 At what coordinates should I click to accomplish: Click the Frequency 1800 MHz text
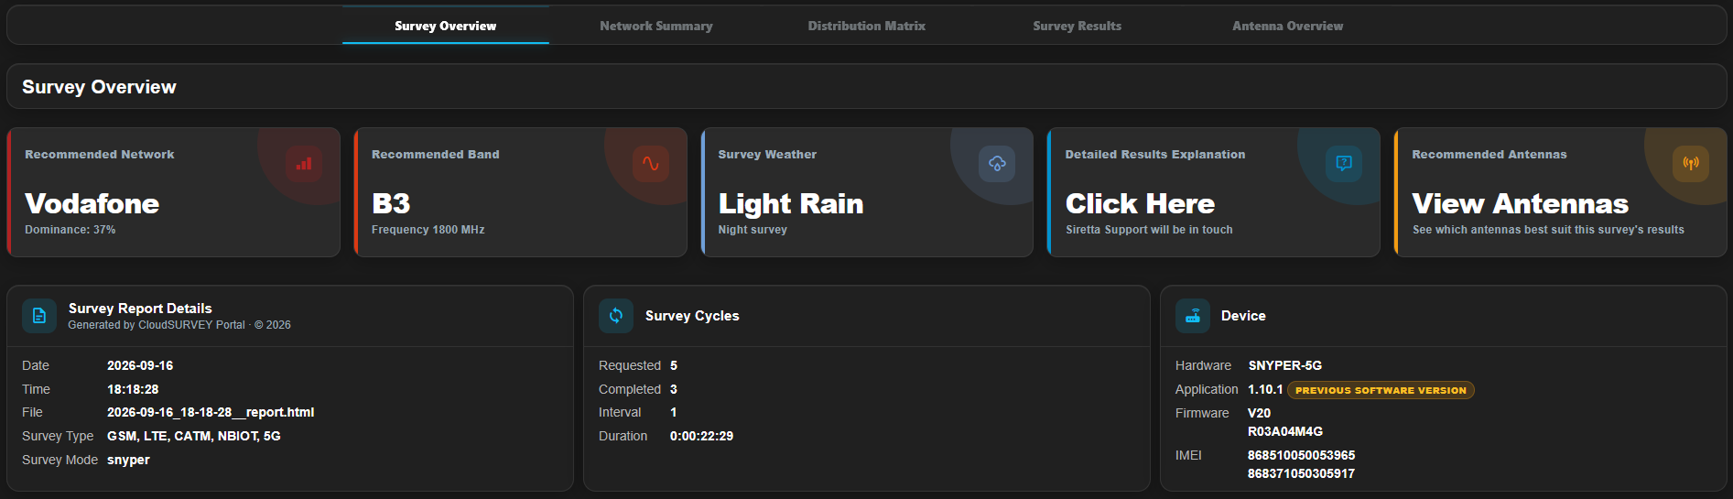coord(428,230)
